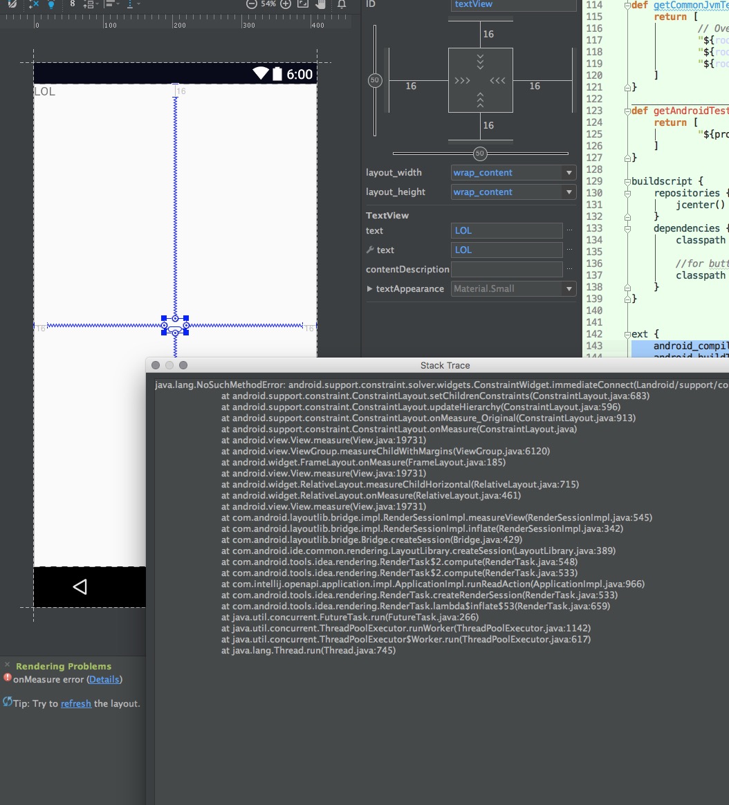Open the Details link for onMeasure error

tap(104, 679)
